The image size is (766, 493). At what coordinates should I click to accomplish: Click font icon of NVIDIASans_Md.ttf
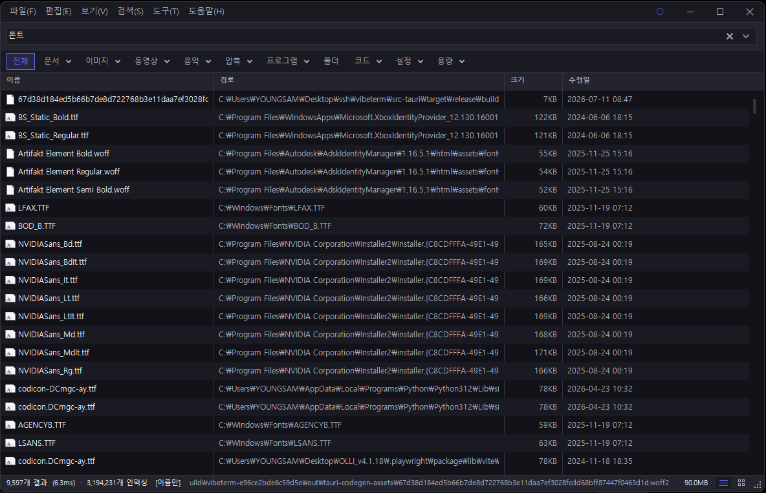[x=10, y=334]
